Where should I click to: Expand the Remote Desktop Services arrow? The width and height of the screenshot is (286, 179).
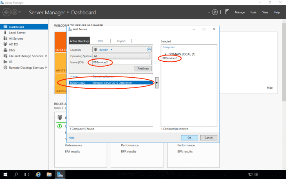tap(46, 67)
